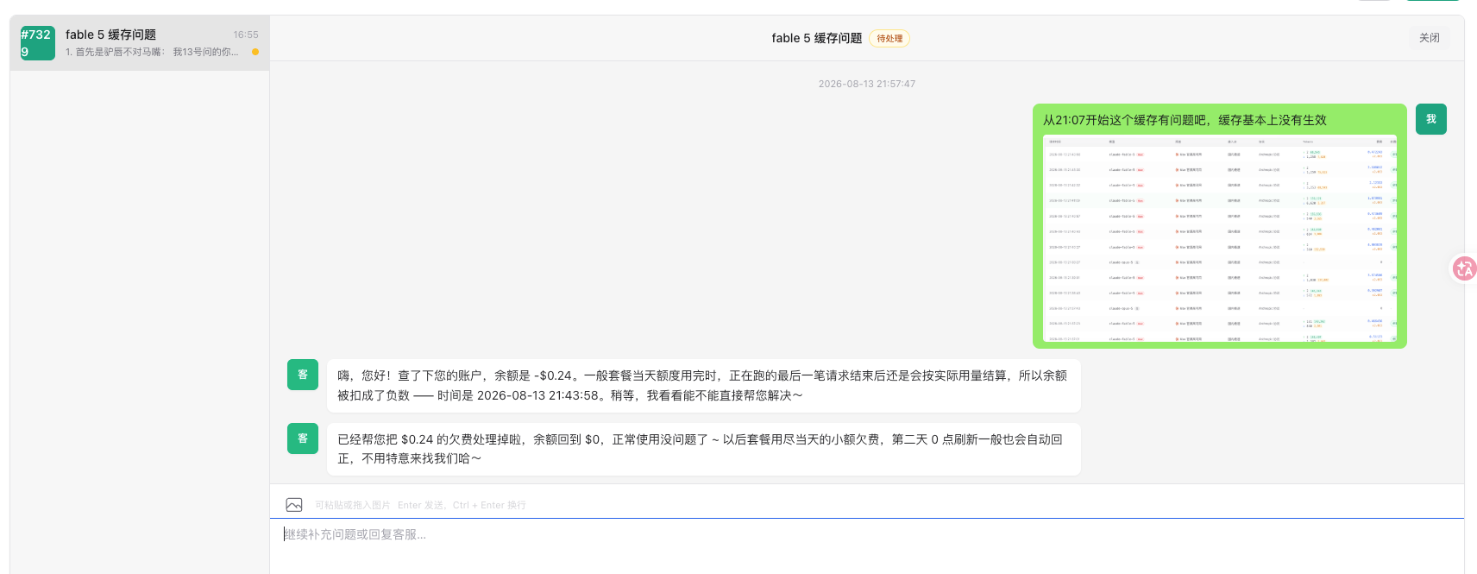Click the 关闭 button to close the ticket

[x=1429, y=38]
